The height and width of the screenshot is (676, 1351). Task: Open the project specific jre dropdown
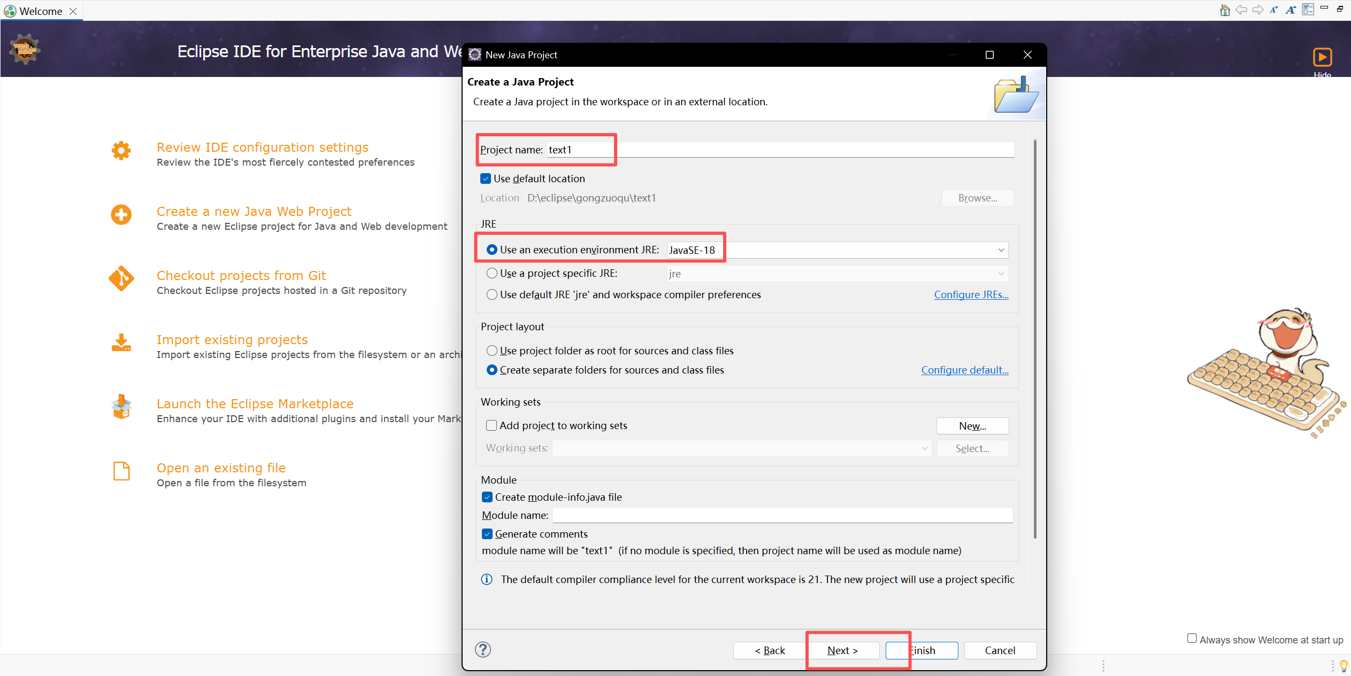[x=1001, y=274]
